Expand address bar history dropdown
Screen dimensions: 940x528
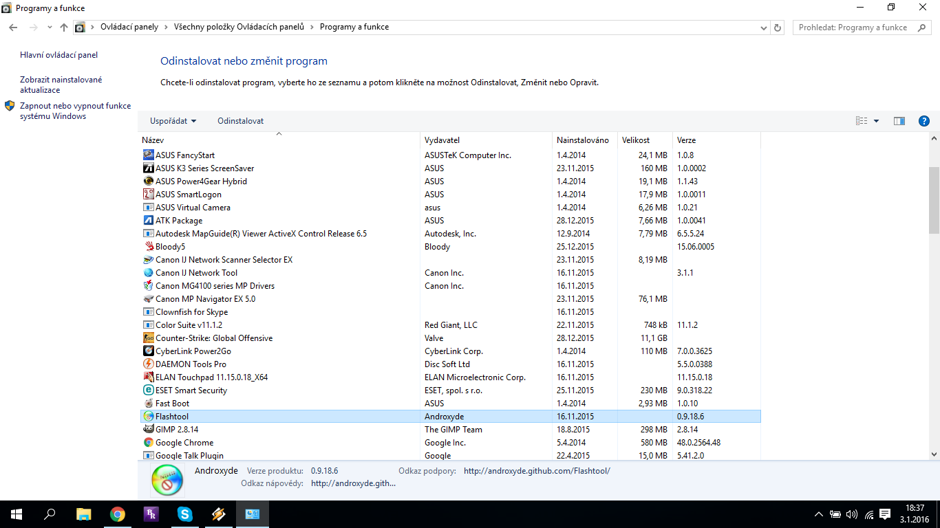[764, 27]
